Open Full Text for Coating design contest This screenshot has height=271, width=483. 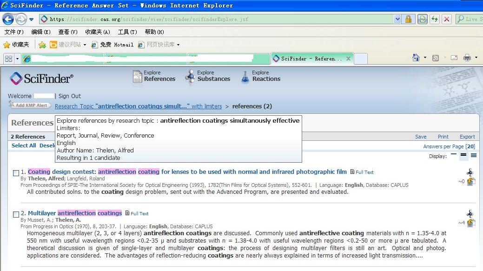coord(362,172)
